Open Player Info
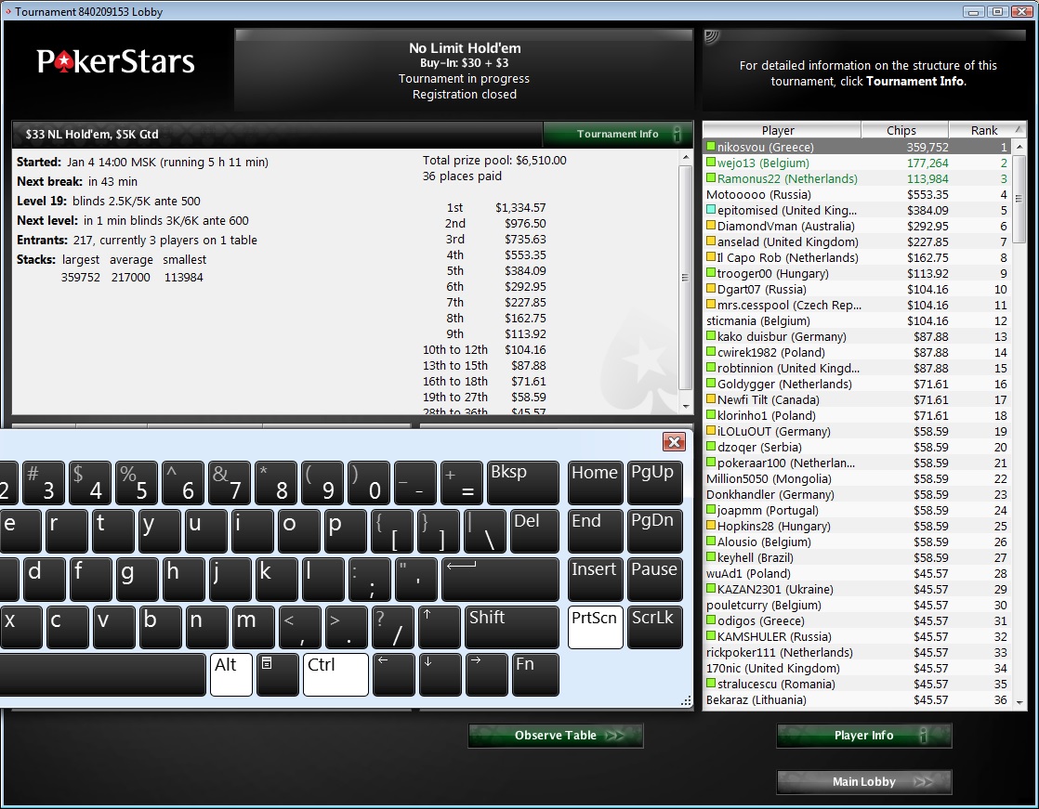This screenshot has width=1039, height=809. point(864,736)
